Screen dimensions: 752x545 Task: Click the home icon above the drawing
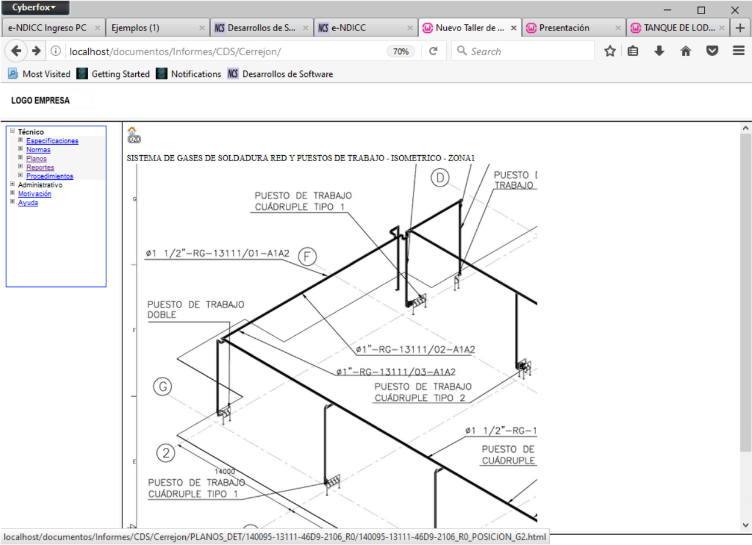pyautogui.click(x=132, y=131)
